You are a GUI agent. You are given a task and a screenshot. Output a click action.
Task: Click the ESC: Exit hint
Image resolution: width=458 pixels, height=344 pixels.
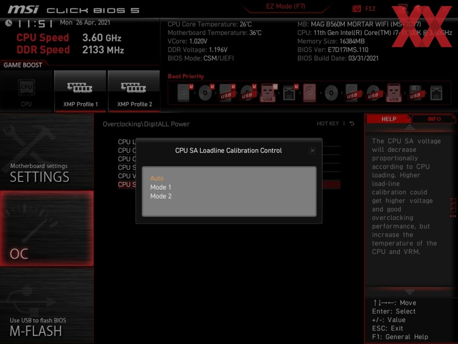(x=388, y=328)
